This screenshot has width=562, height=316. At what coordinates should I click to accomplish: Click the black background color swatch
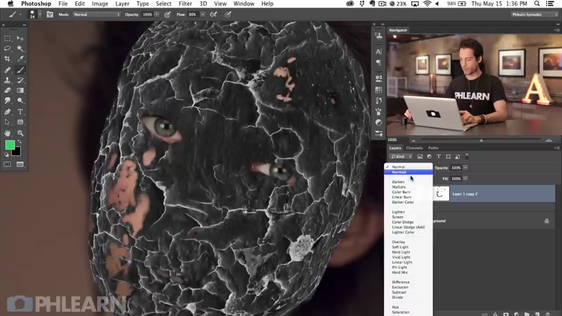click(x=18, y=152)
